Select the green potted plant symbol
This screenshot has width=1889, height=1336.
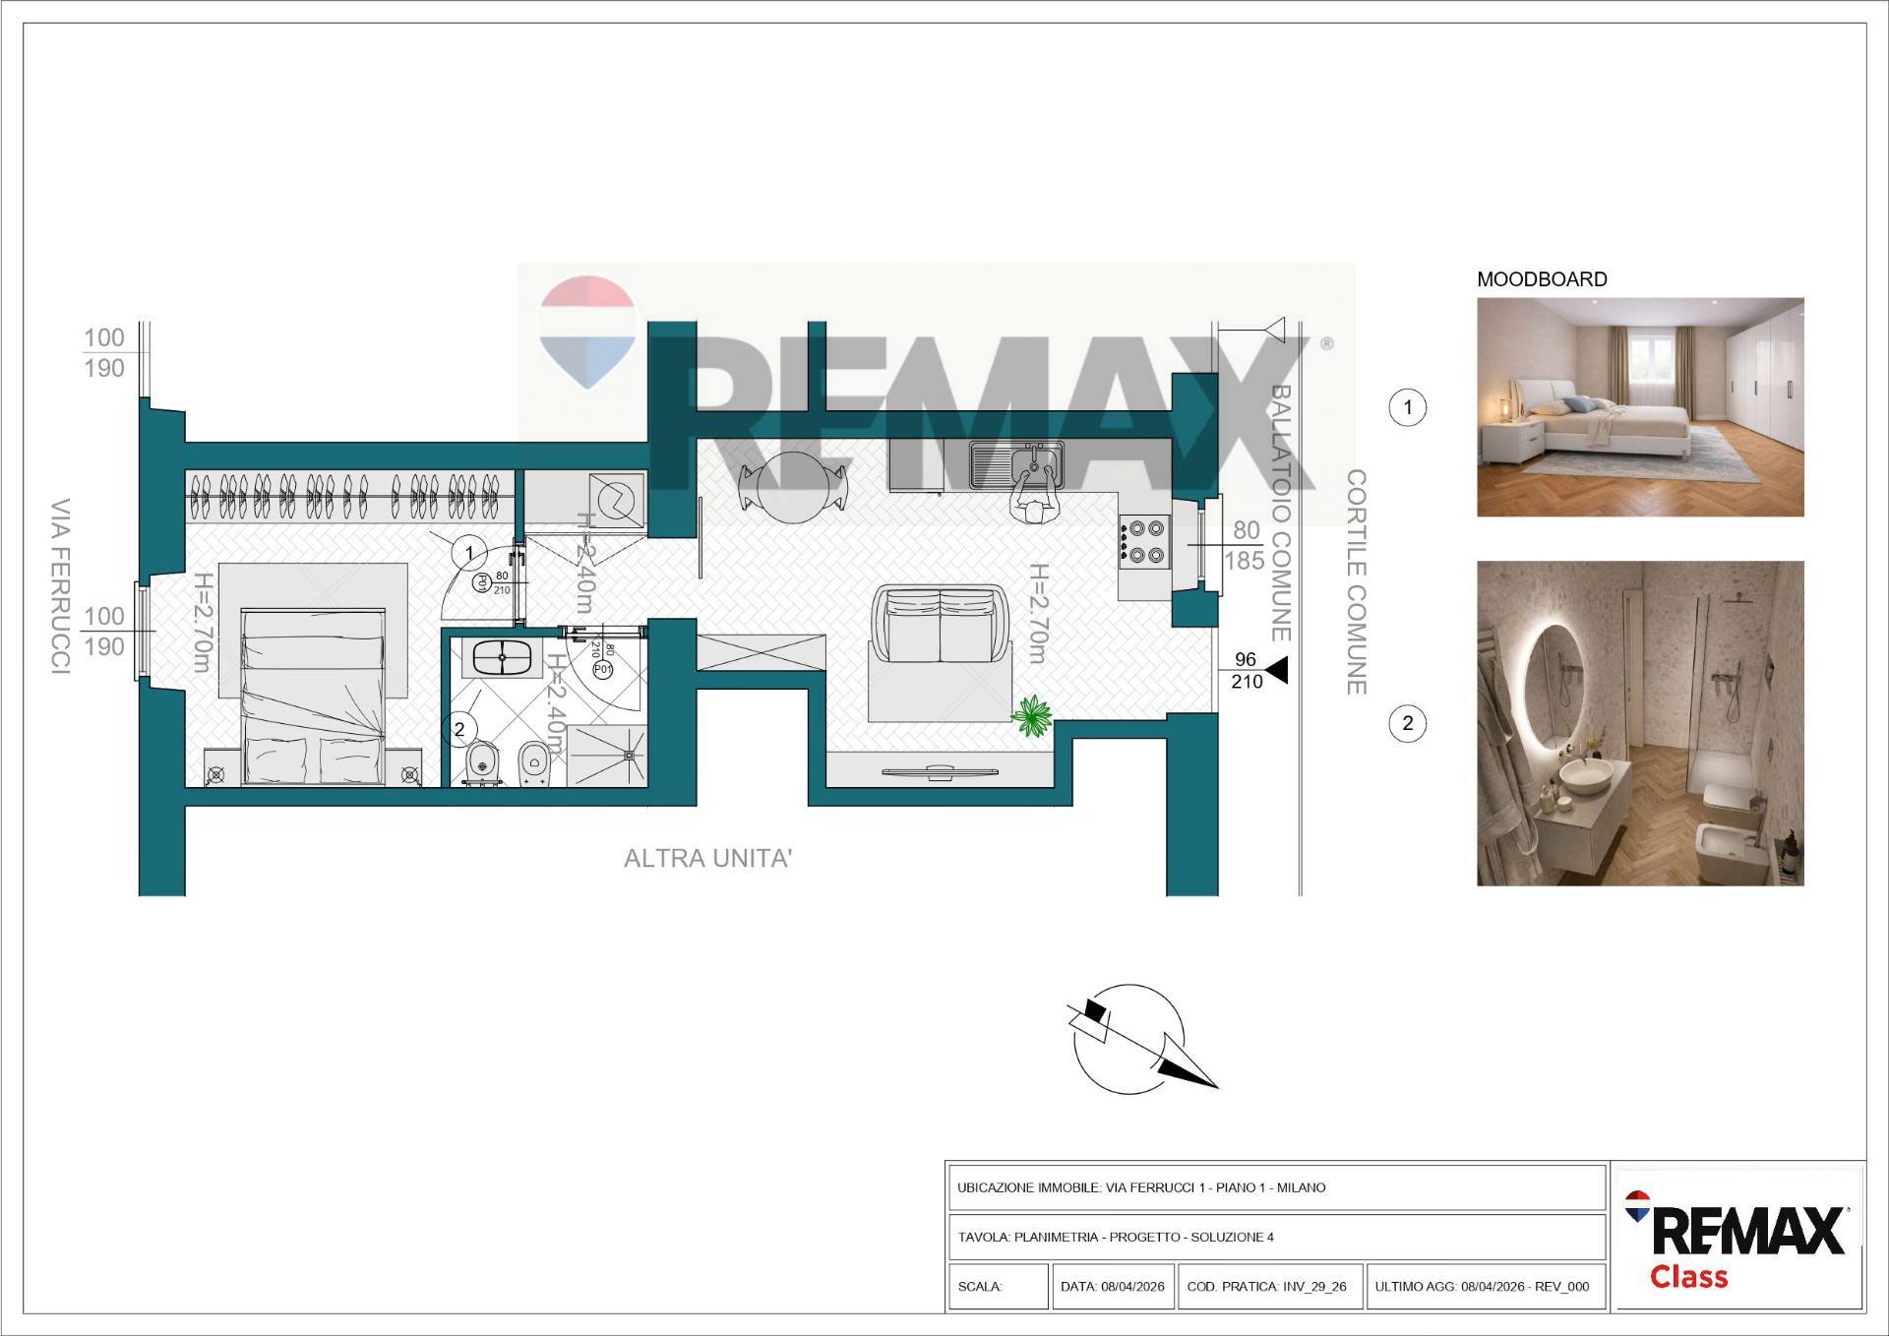(x=1034, y=715)
